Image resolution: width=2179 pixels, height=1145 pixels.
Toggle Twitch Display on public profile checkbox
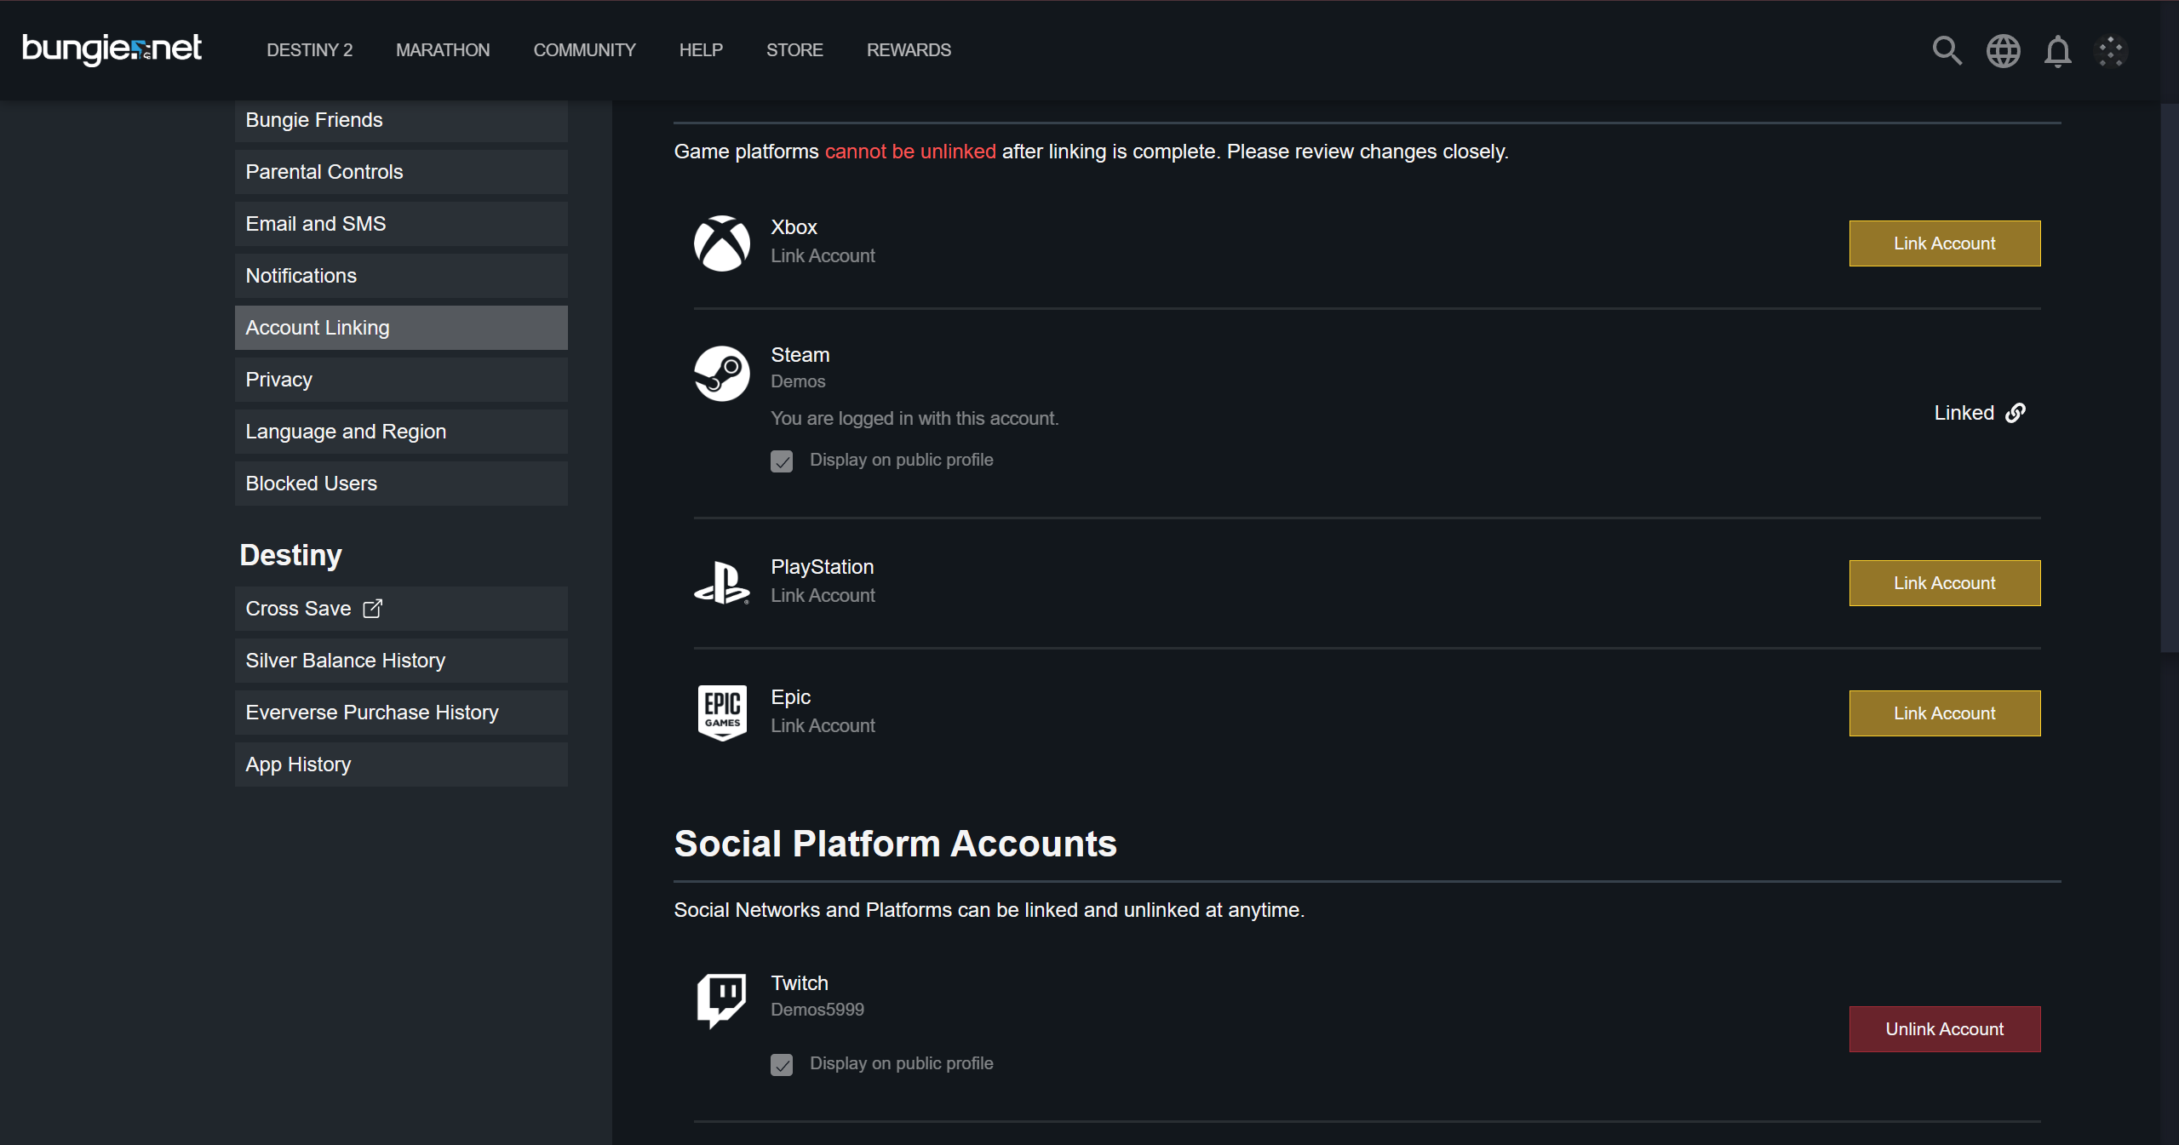click(781, 1065)
